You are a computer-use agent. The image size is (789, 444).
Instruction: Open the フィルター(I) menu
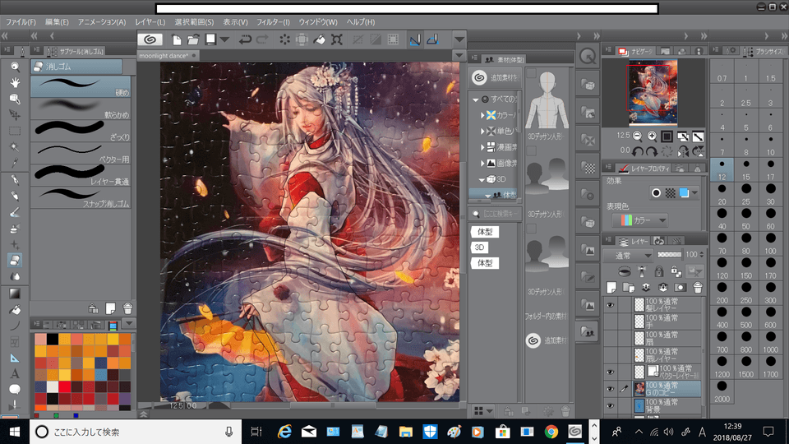pos(274,21)
